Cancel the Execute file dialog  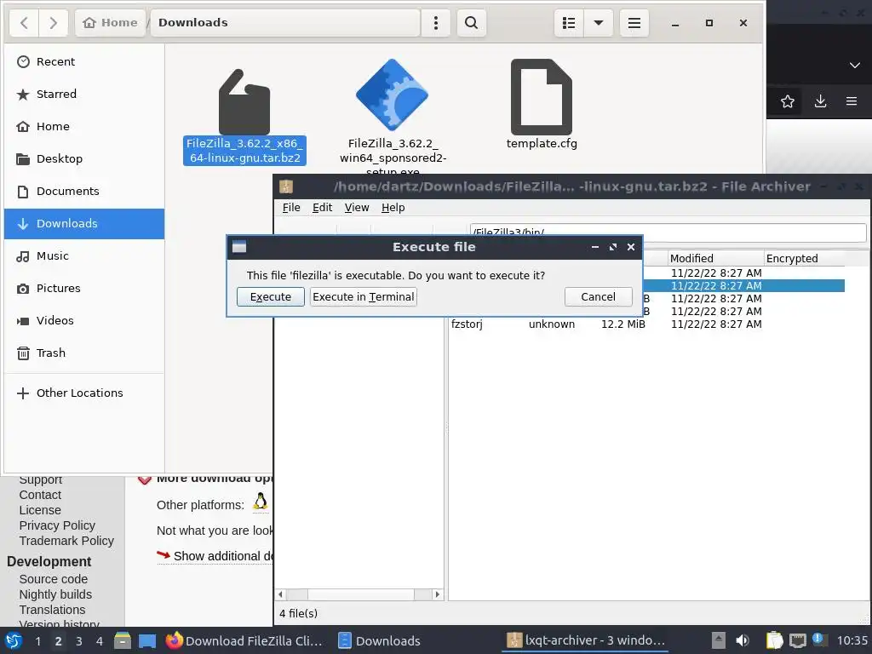click(x=598, y=296)
